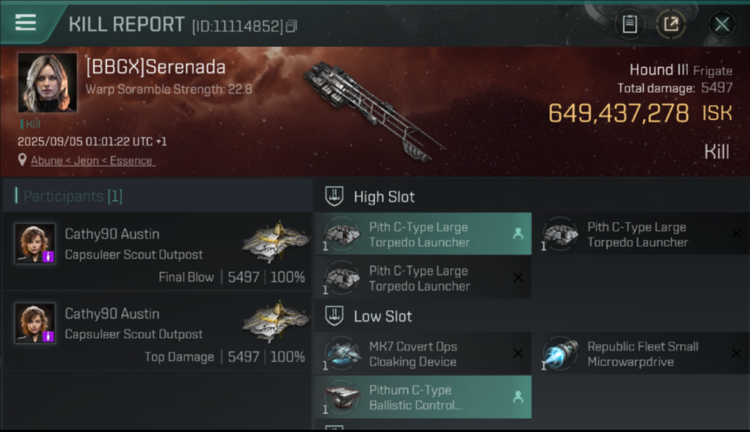Click the 649,437,278 ISK value

coord(640,113)
